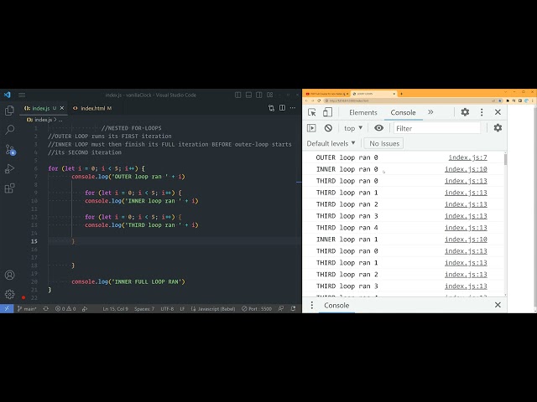Open DevTools customize three-dot menu

click(x=482, y=112)
